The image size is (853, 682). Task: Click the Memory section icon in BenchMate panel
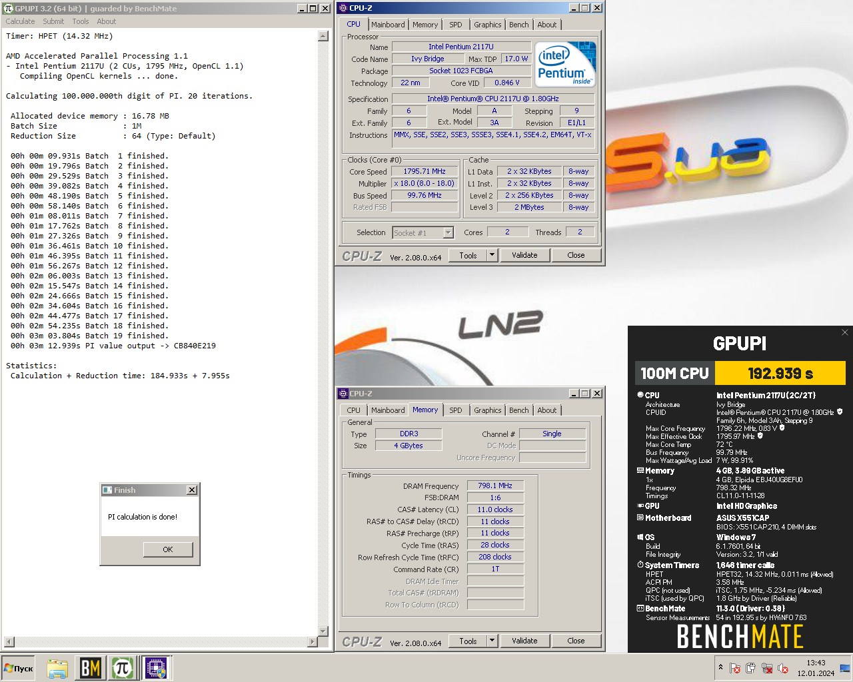[640, 470]
